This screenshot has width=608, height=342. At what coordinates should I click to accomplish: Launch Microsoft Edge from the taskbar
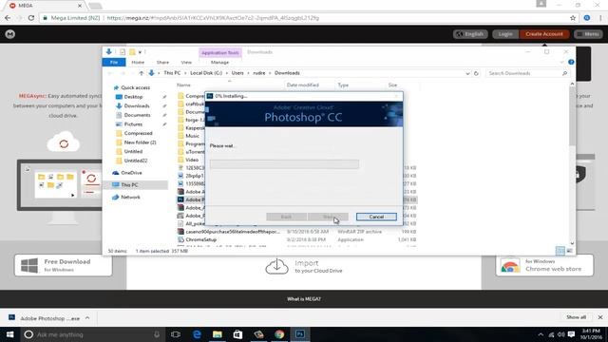tap(197, 334)
